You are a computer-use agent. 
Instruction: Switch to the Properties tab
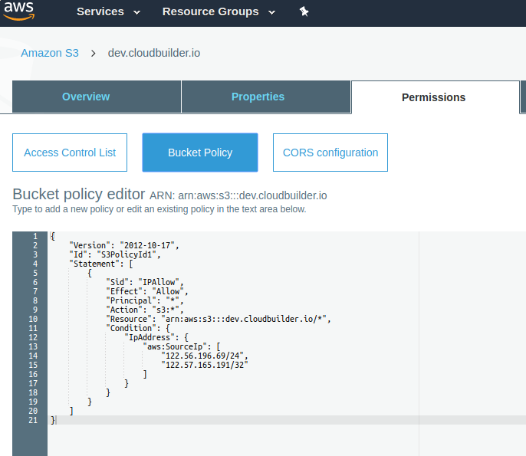click(258, 97)
